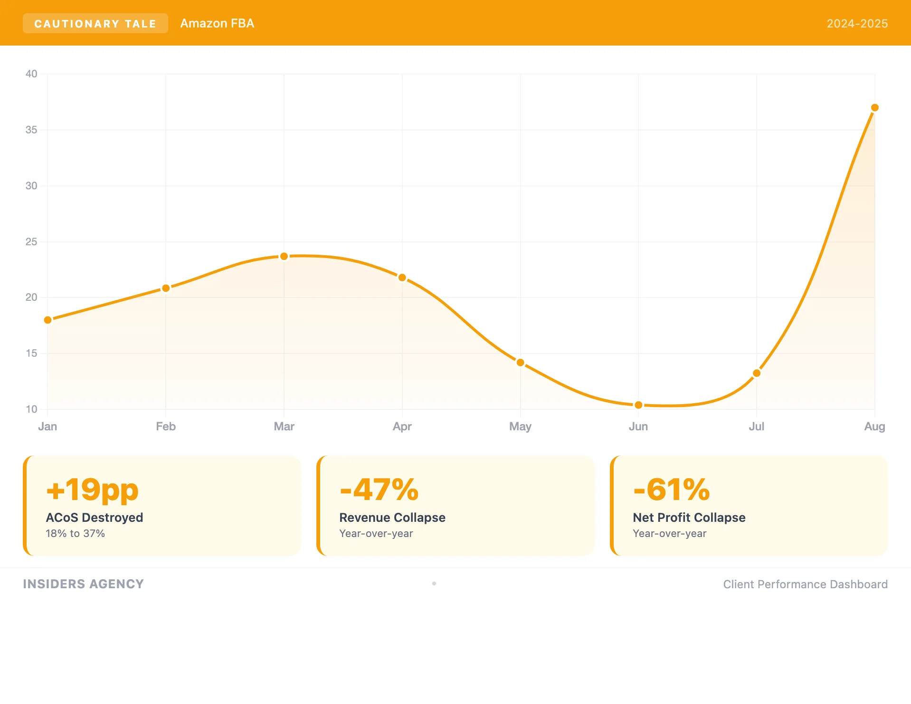Select the January data point on the chart
Image resolution: width=911 pixels, height=704 pixels.
tap(47, 320)
